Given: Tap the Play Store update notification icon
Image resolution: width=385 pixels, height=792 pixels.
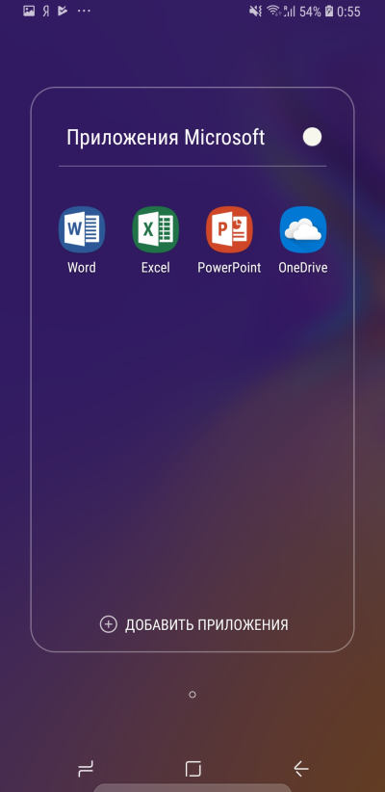Looking at the screenshot, I should (63, 12).
